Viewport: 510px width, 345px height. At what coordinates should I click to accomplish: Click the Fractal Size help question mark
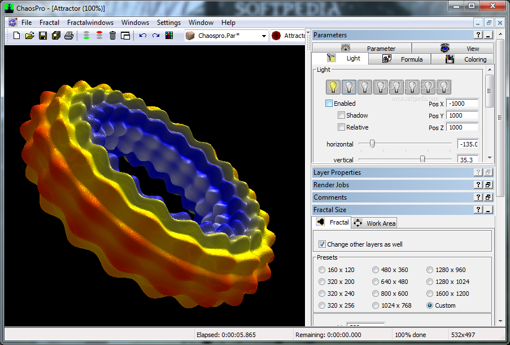(x=478, y=209)
